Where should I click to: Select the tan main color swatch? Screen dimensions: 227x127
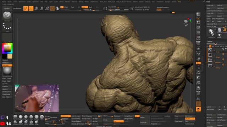click(x=10, y=56)
